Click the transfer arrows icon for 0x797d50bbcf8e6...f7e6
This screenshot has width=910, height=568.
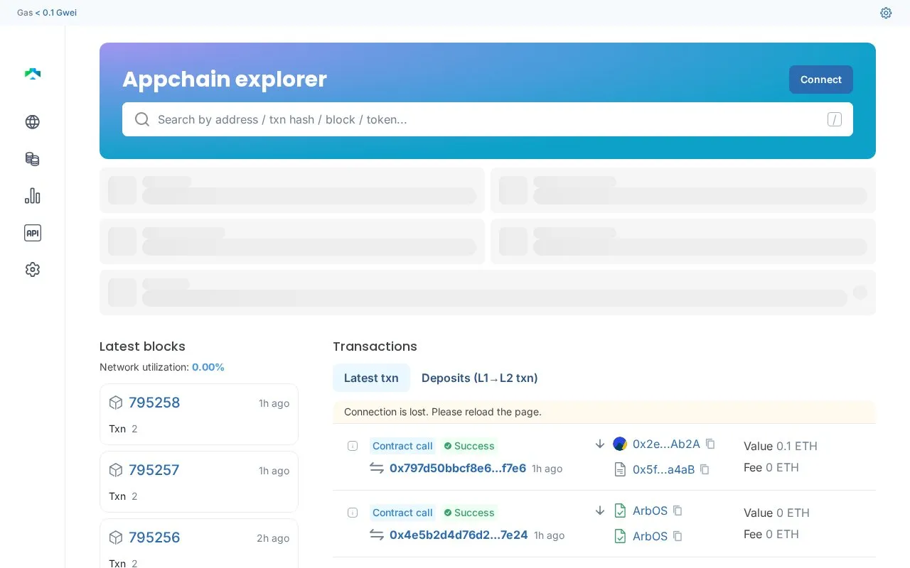[x=377, y=468]
